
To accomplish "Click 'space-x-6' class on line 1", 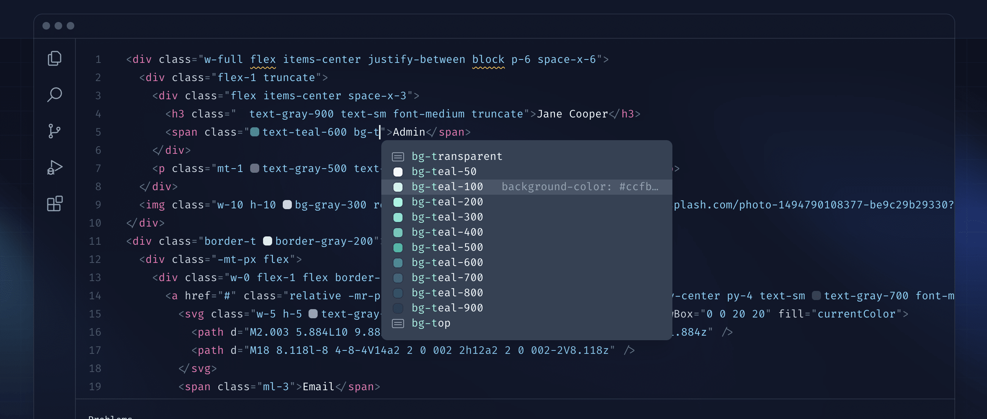I will [x=567, y=60].
